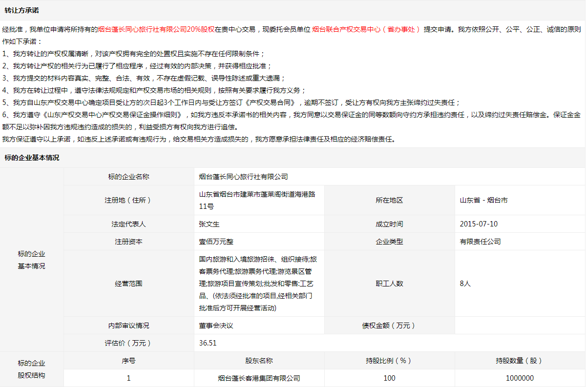
Task: Click the 注册资本 label cell
Action: click(x=129, y=242)
